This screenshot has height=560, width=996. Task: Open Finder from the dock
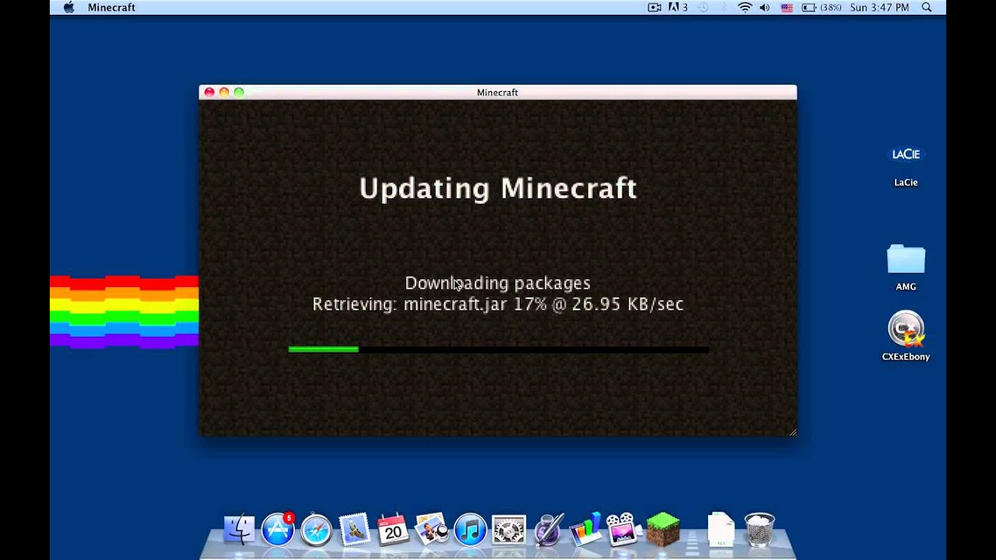(x=239, y=530)
